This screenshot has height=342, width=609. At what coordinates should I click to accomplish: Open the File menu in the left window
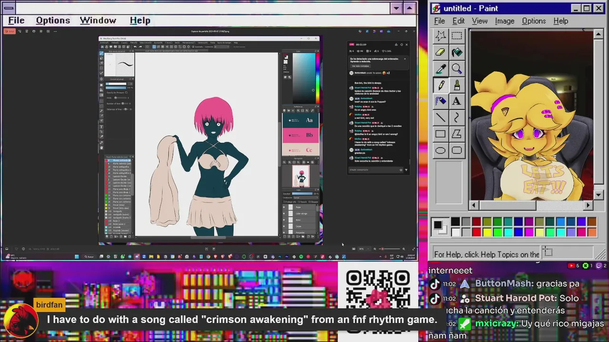[x=16, y=20]
